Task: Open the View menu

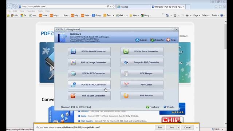Action: pos(21,11)
